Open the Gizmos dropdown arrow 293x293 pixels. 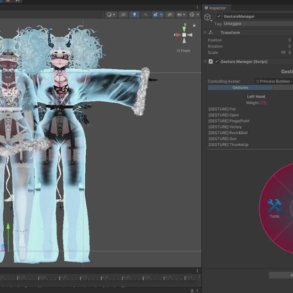click(x=198, y=14)
